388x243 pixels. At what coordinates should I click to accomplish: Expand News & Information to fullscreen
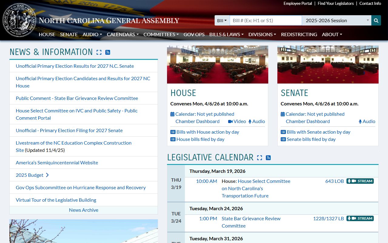[99, 52]
